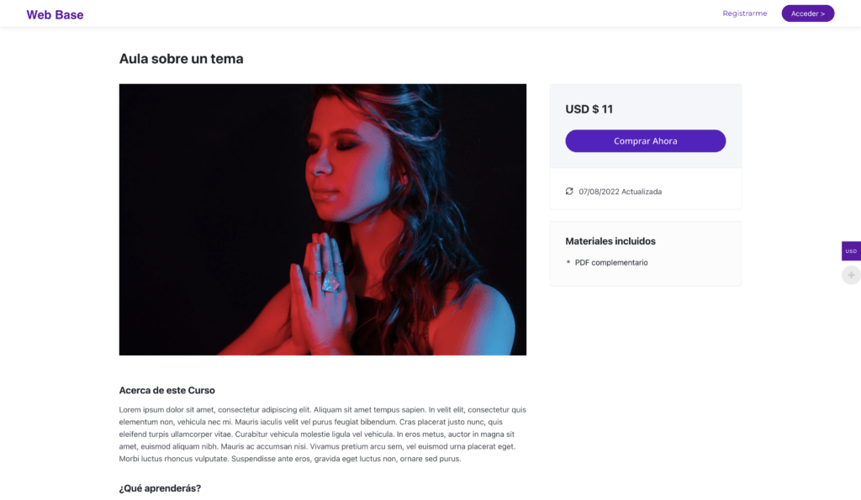
Task: Click the bullet before PDF complementario
Action: point(568,262)
